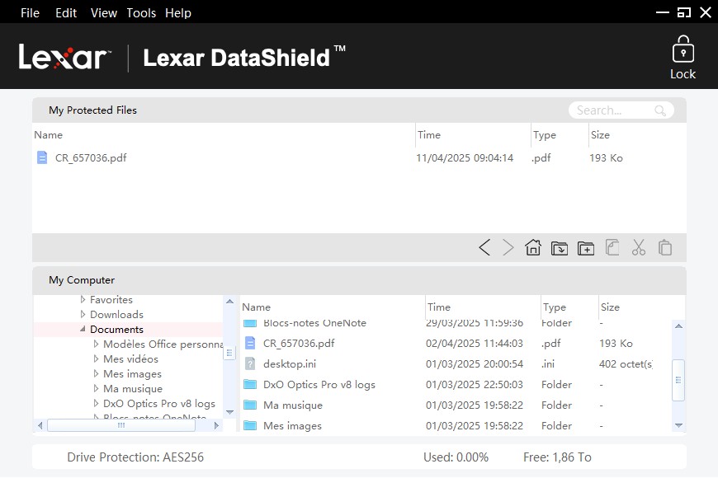This screenshot has height=478, width=718.
Task: Click protected CR_657036.pdf file icon
Action: (x=42, y=157)
